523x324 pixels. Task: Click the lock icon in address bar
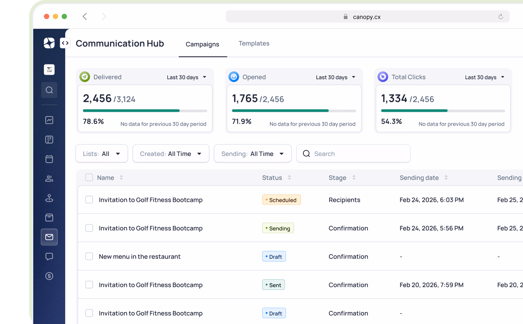[346, 16]
